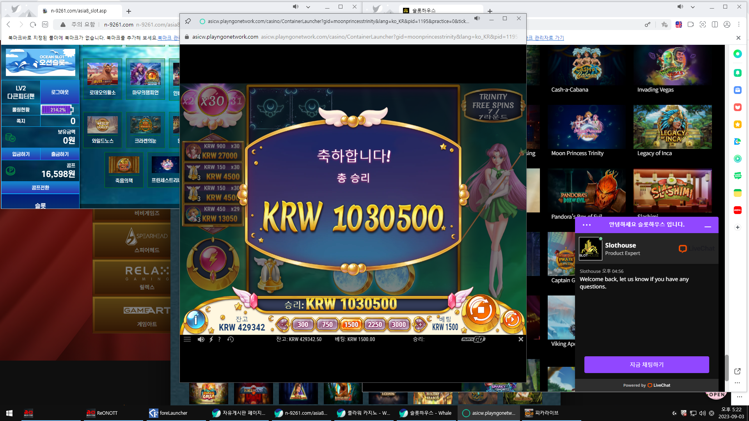
Task: Select the 750 bet amount
Action: click(x=327, y=324)
